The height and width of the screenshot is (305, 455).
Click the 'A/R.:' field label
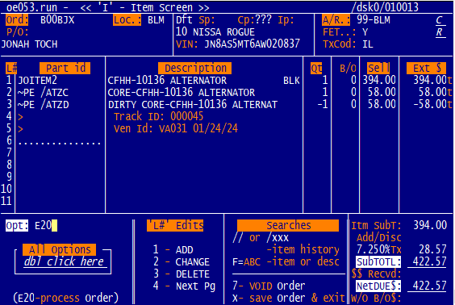(x=336, y=20)
